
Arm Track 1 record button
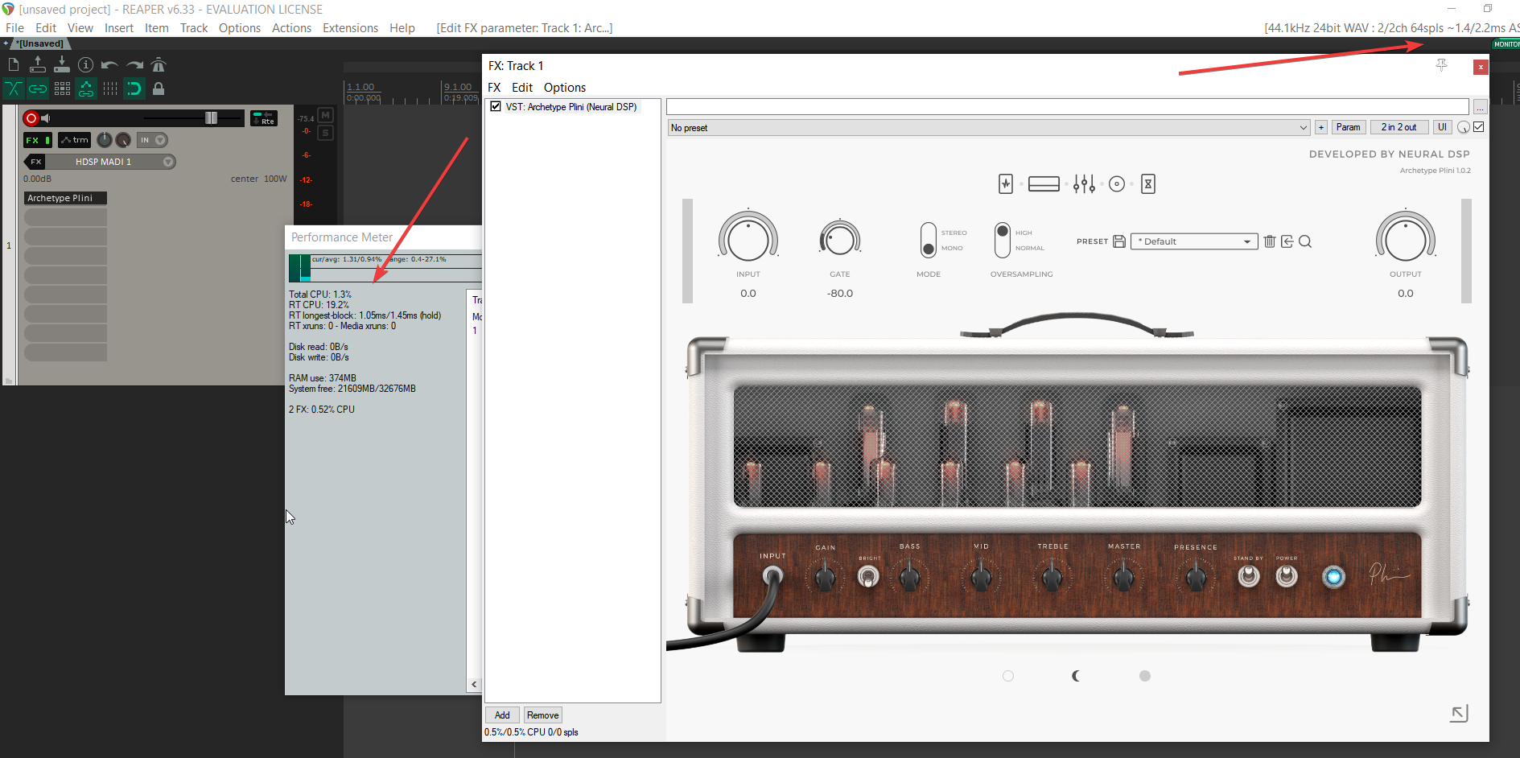click(x=31, y=118)
